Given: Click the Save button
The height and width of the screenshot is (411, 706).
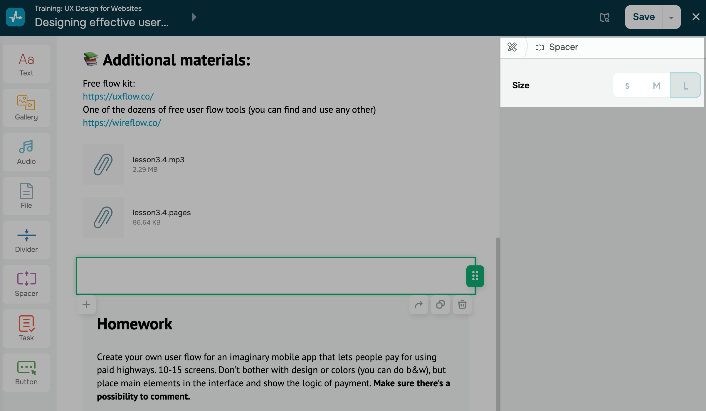Looking at the screenshot, I should [x=643, y=17].
